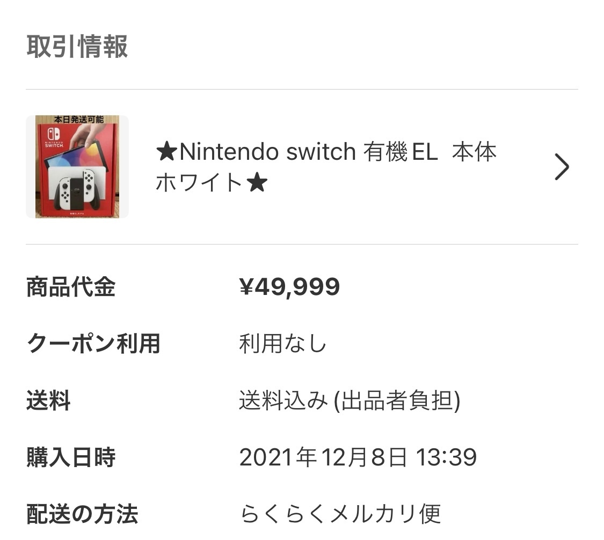The height and width of the screenshot is (540, 604).
Task: Select the クーポン利用 label
Action: [93, 343]
